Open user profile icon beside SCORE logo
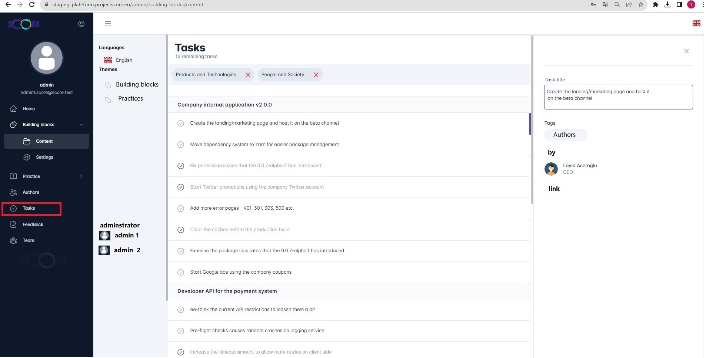This screenshot has height=358, width=706. (x=81, y=24)
